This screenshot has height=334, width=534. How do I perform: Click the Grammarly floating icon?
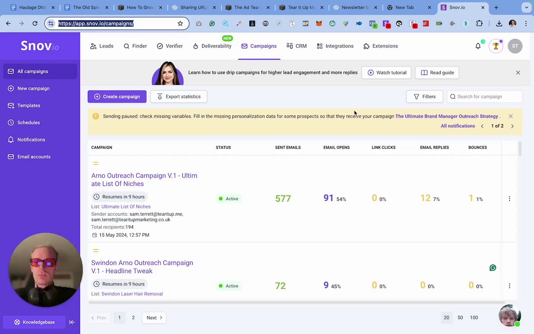click(493, 268)
